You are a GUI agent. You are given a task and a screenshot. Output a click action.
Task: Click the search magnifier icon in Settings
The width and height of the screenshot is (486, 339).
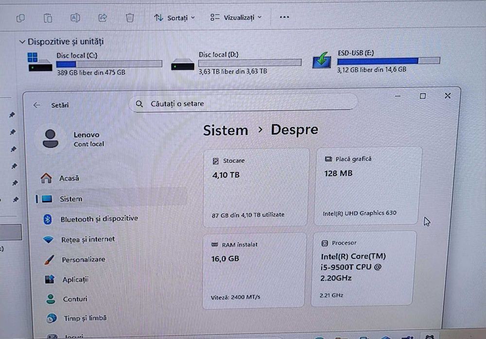click(x=139, y=104)
